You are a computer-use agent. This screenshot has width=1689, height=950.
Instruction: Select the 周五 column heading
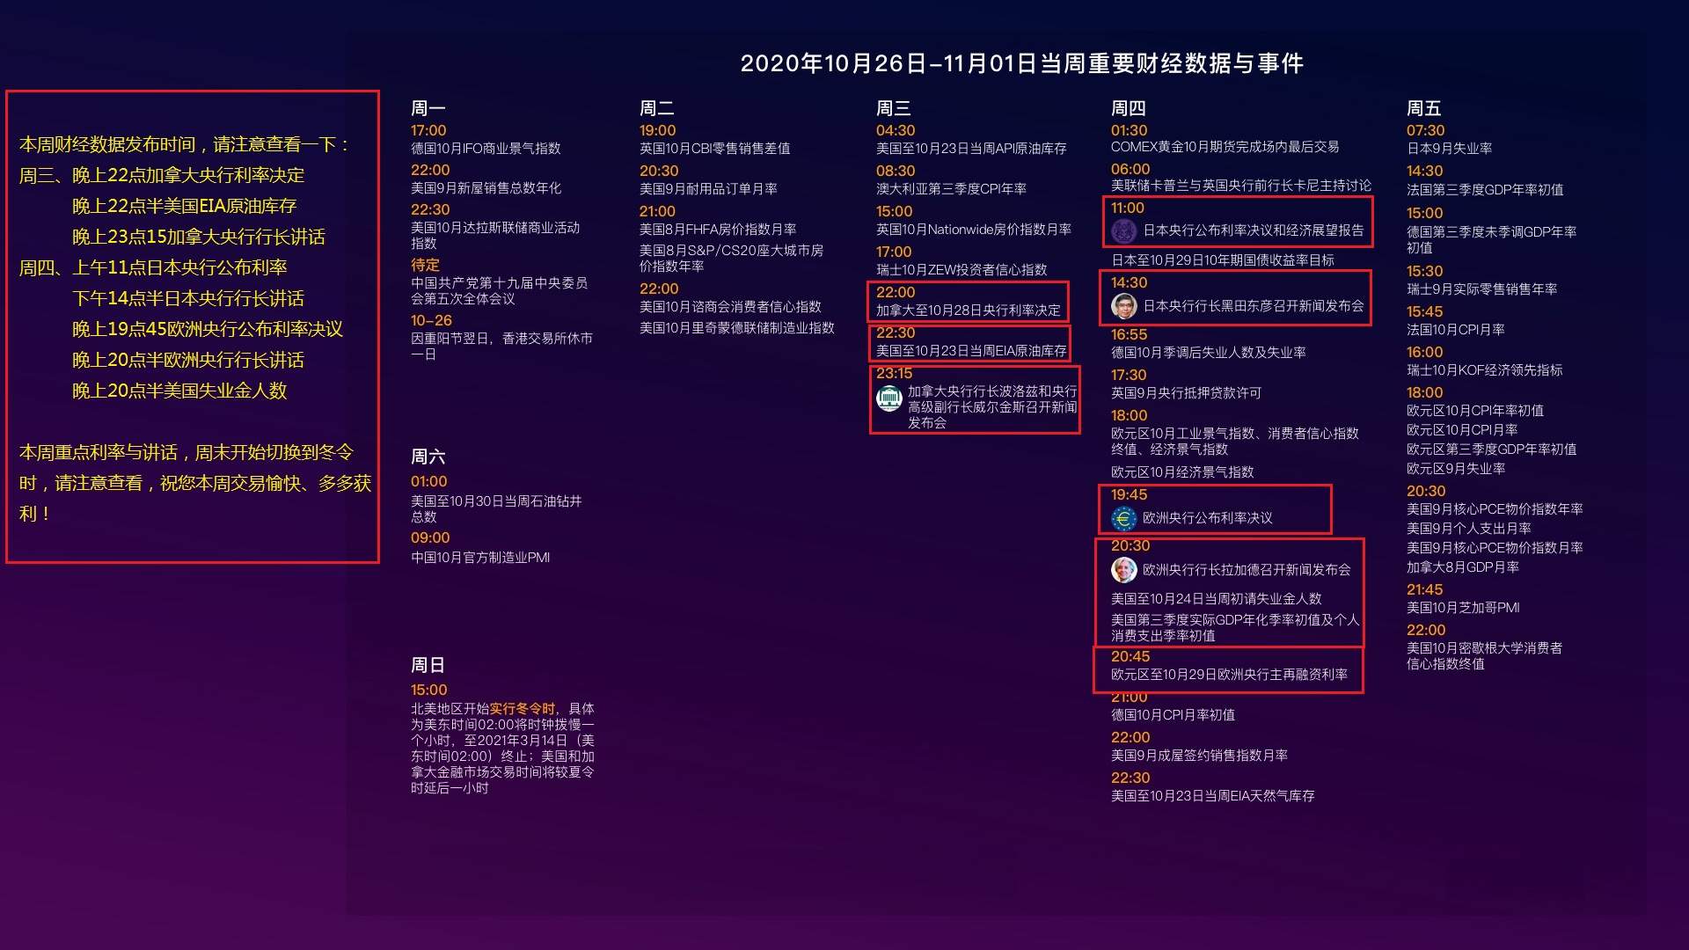click(x=1423, y=108)
